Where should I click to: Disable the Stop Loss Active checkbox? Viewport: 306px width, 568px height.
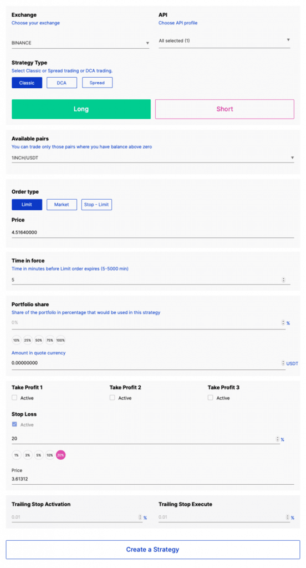14,424
